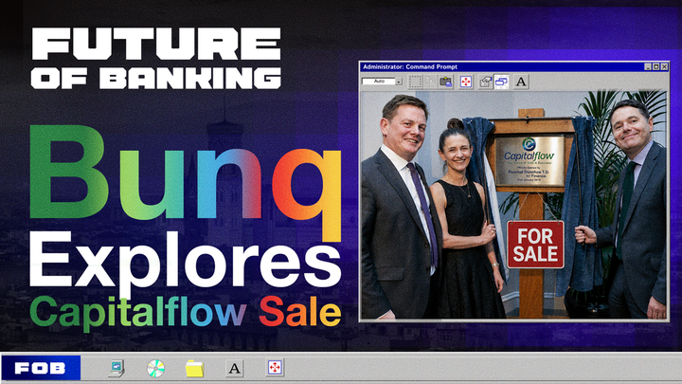This screenshot has width=682, height=384.
Task: Click the CD disc icon on taskbar
Action: [155, 368]
